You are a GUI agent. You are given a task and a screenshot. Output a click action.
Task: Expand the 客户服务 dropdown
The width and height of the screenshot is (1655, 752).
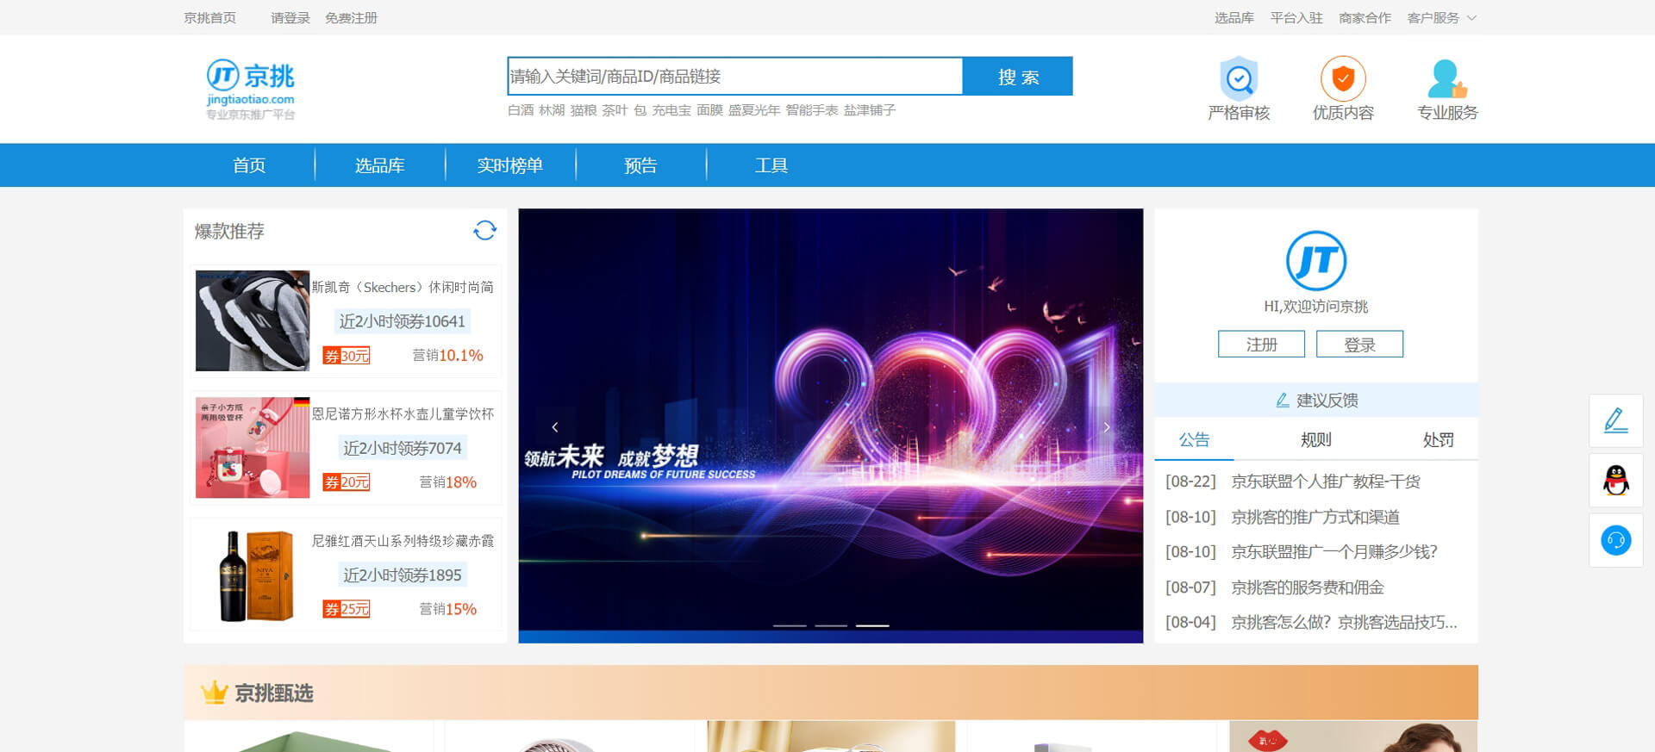tap(1441, 18)
